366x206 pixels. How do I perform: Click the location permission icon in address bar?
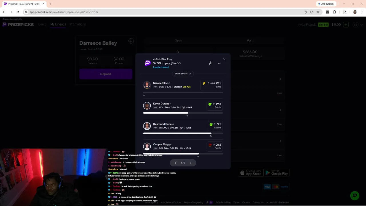pyautogui.click(x=306, y=12)
